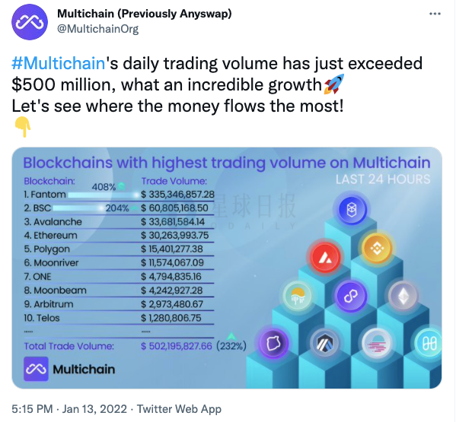The image size is (456, 422).
Task: Click the Fantom logo on the pyramid
Action: 352,209
